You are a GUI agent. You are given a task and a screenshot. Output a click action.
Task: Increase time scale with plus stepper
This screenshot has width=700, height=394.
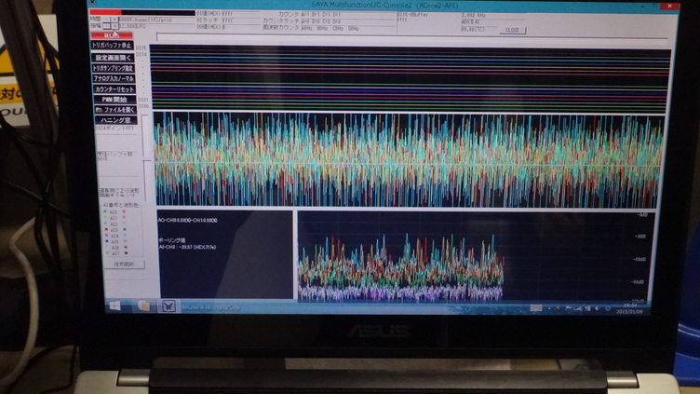click(x=114, y=18)
